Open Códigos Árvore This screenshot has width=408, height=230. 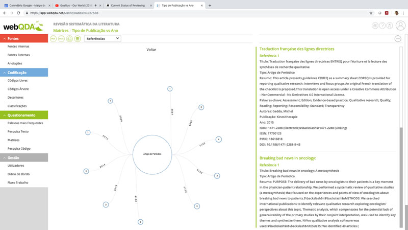(x=18, y=89)
